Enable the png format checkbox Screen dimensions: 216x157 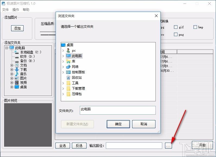pos(176,34)
